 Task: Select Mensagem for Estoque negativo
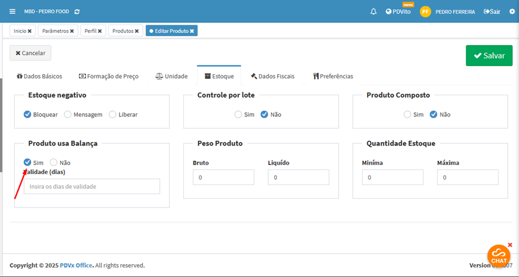point(68,115)
